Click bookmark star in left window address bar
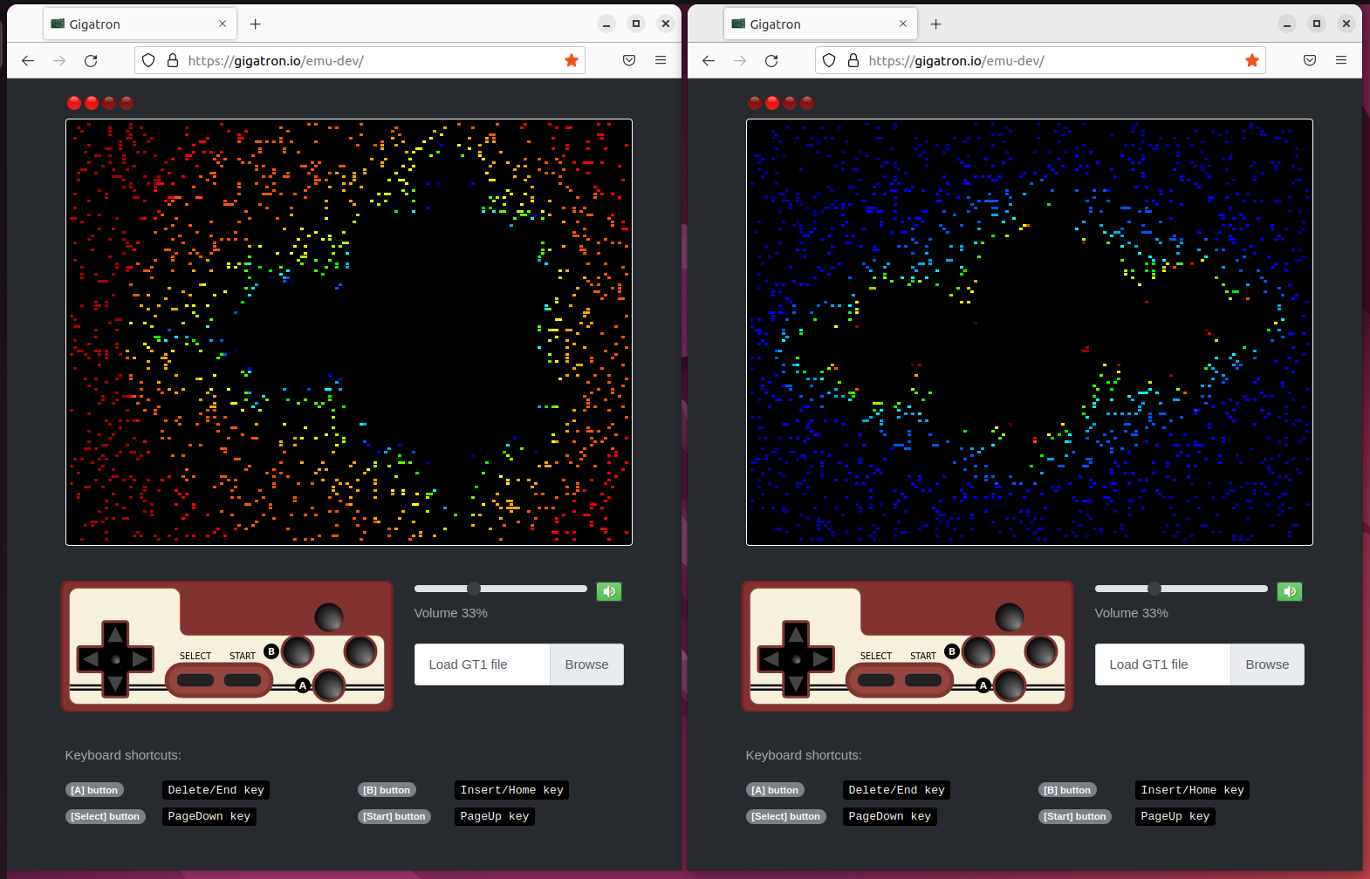The width and height of the screenshot is (1370, 879). point(572,60)
